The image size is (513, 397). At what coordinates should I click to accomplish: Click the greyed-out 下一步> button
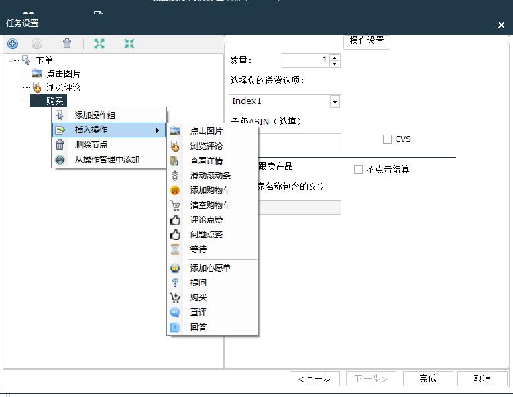(x=371, y=379)
